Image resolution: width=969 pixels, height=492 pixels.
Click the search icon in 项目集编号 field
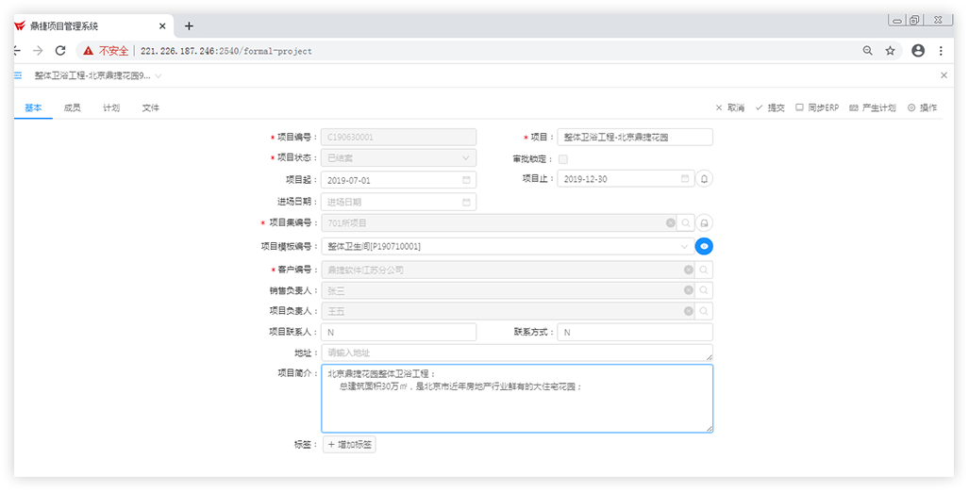(x=687, y=223)
